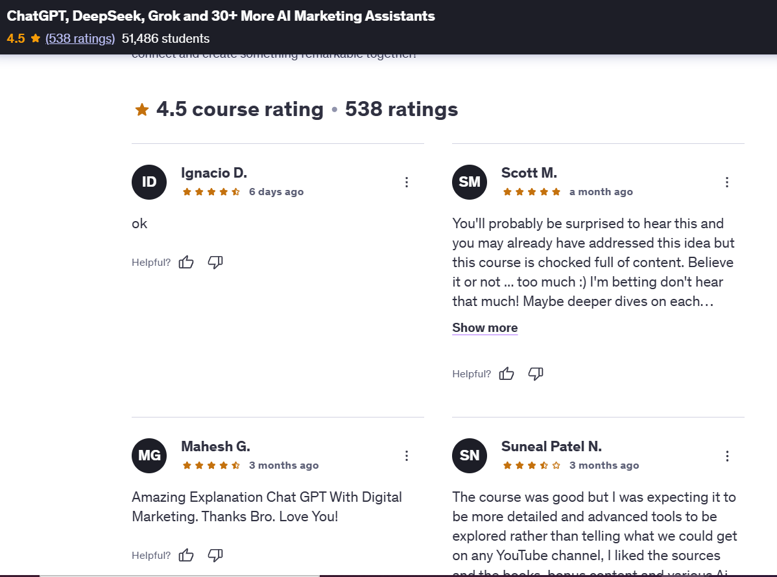Click the course title in the header

pyautogui.click(x=221, y=16)
